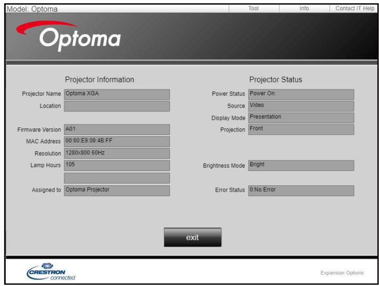Click the MAC Address label
This screenshot has height=286, width=379.
click(x=44, y=142)
